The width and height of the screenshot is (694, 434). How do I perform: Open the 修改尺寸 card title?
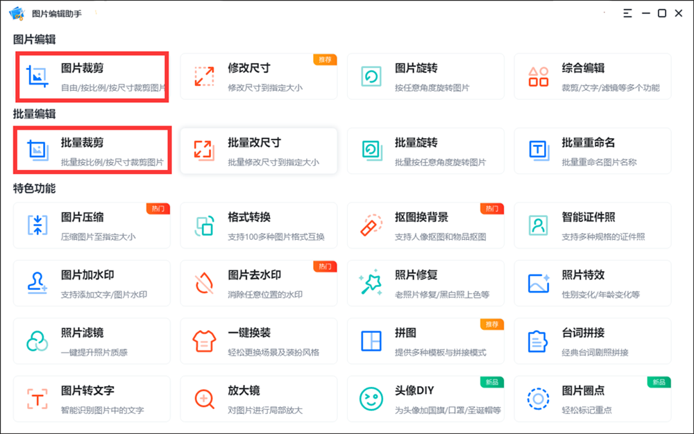pos(249,68)
